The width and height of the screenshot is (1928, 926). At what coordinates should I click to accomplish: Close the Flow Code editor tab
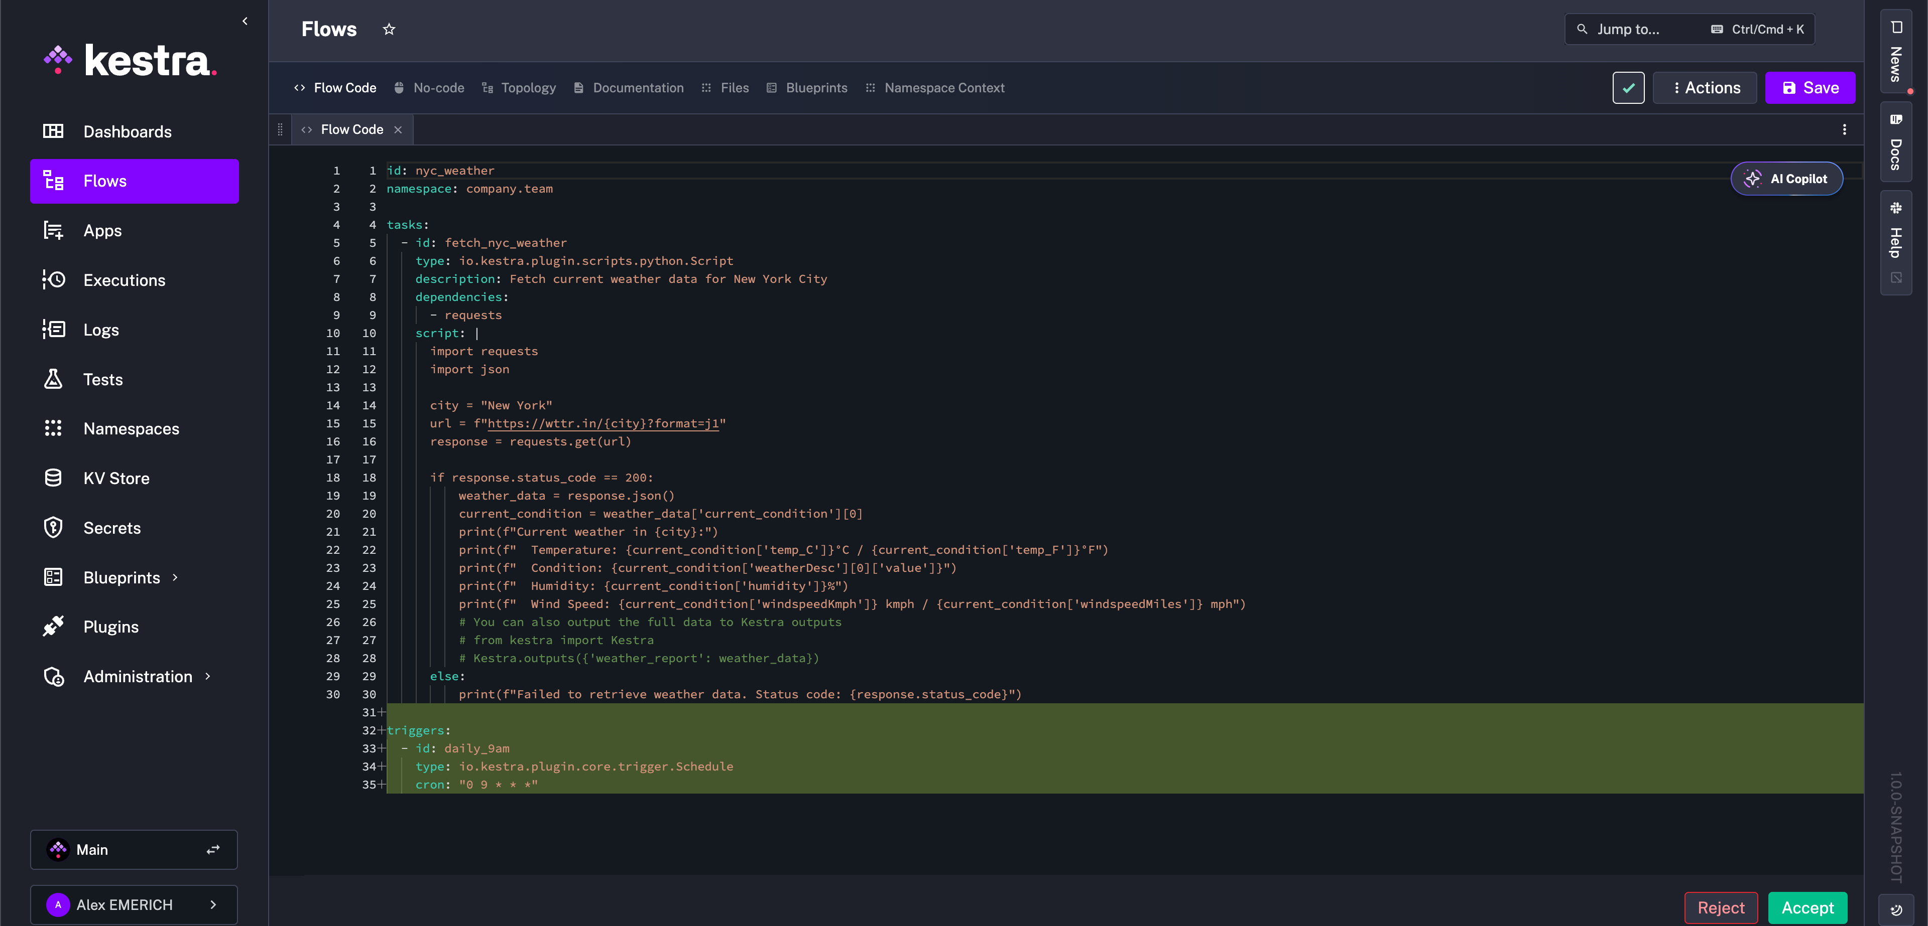coord(398,129)
